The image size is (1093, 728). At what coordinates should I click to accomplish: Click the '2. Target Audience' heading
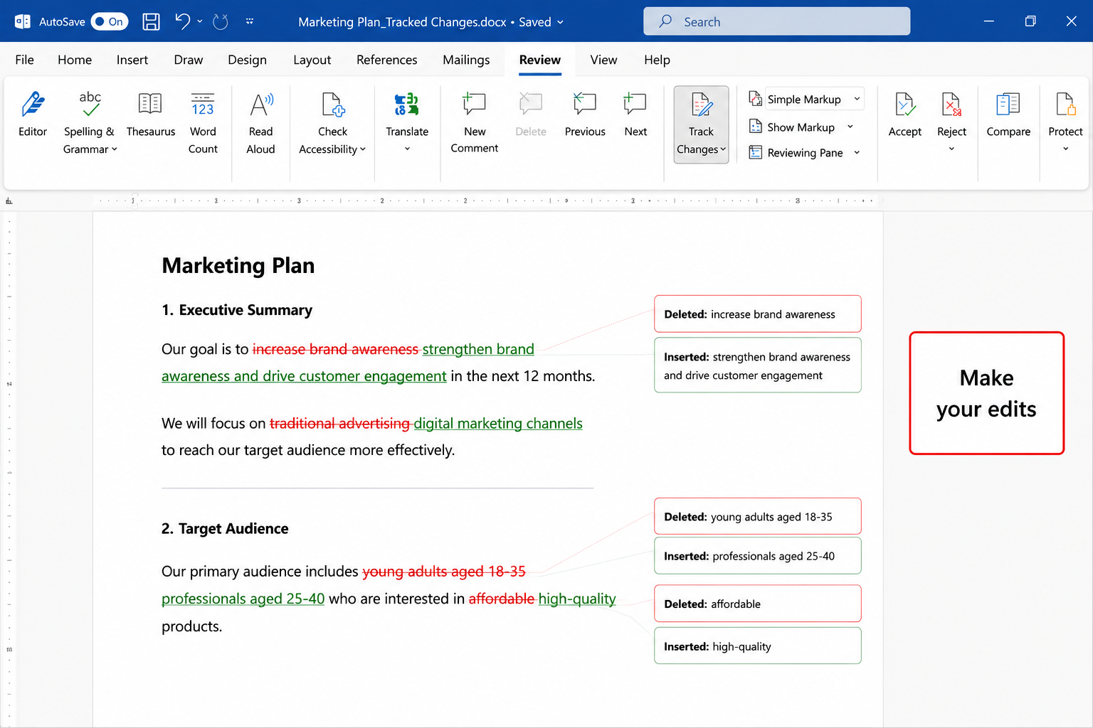225,528
